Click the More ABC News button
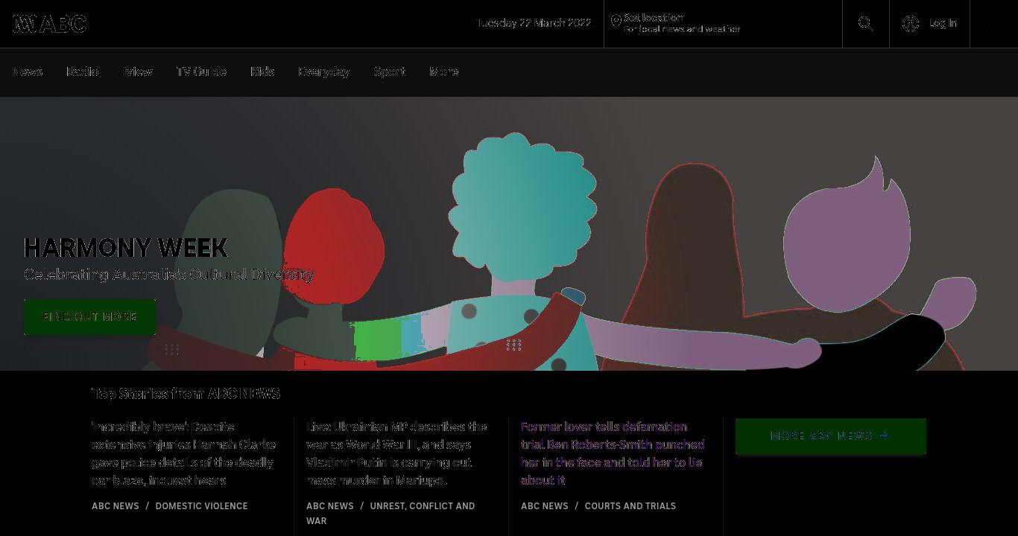 click(x=831, y=436)
